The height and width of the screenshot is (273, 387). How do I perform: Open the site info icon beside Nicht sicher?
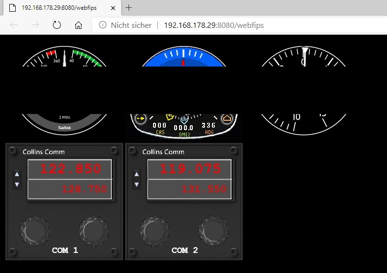tap(103, 25)
